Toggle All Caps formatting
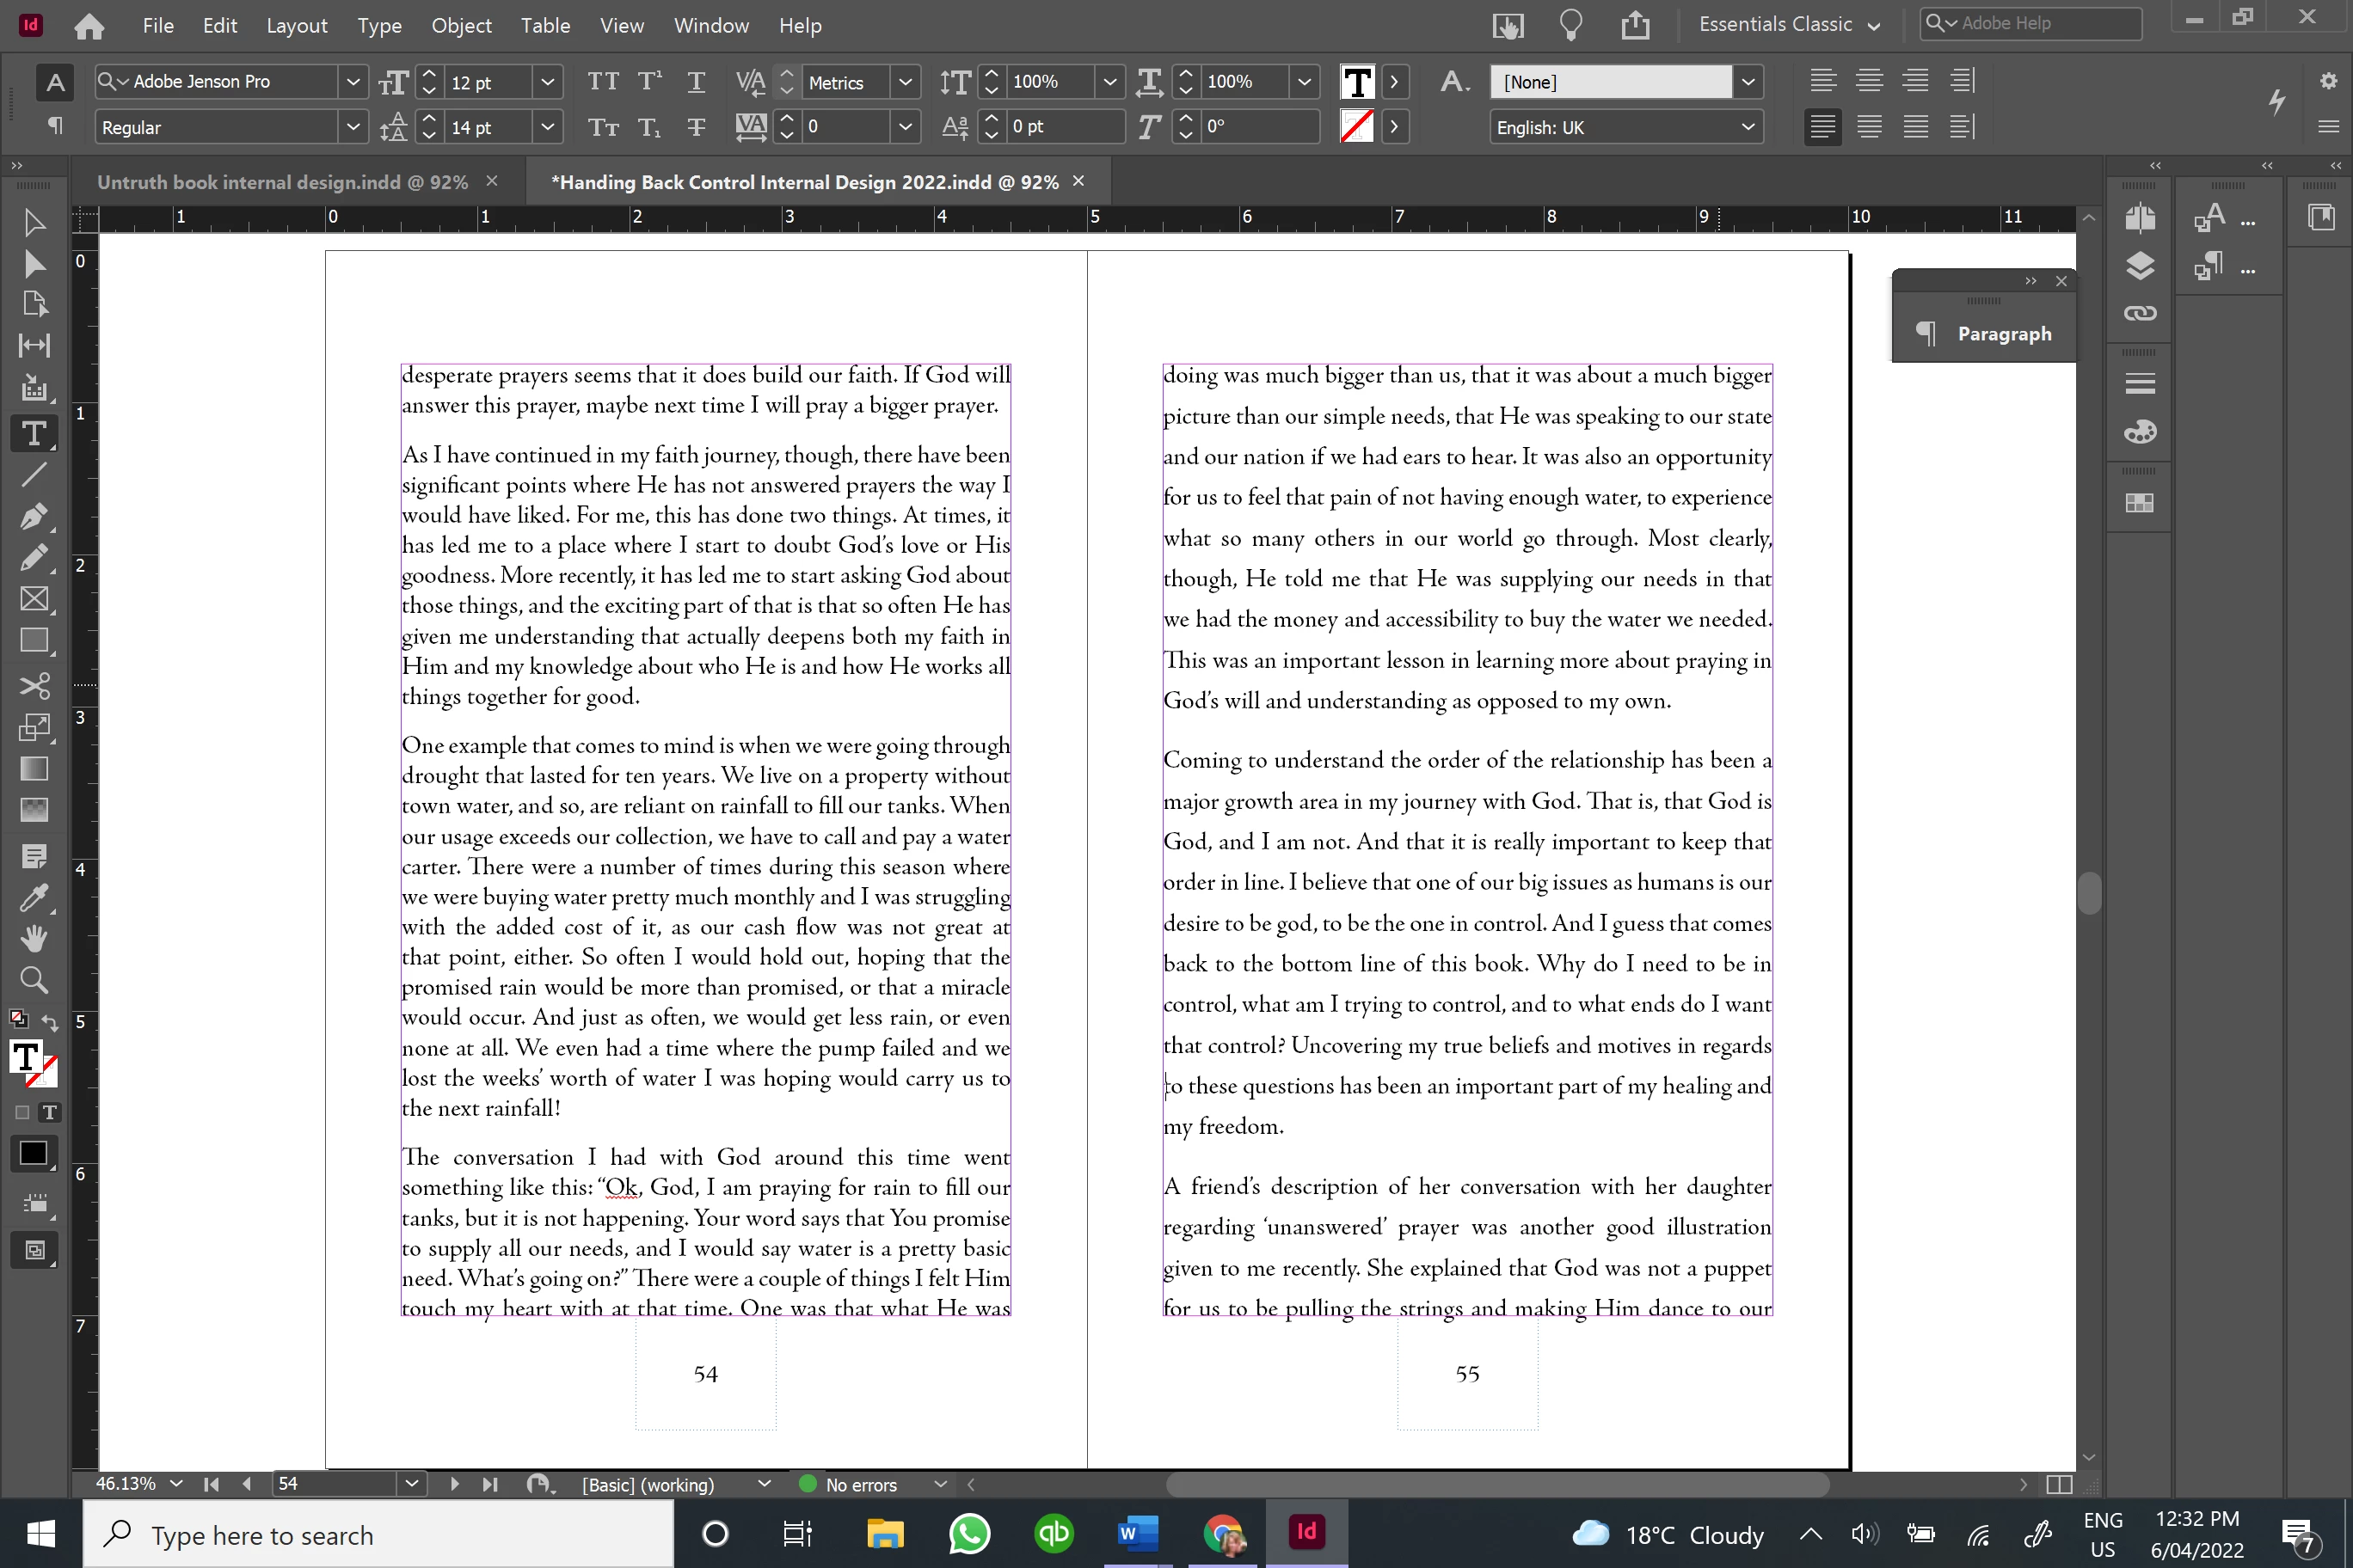 [602, 81]
